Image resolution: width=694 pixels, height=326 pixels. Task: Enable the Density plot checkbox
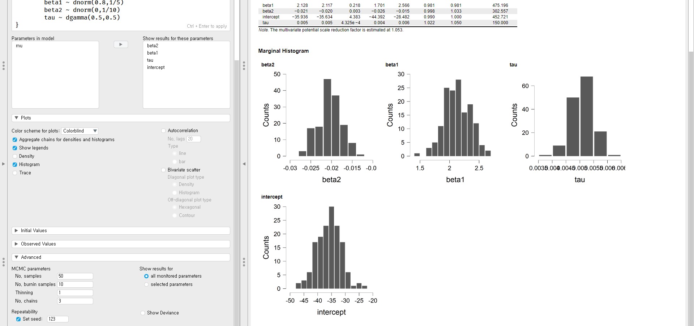pos(15,156)
